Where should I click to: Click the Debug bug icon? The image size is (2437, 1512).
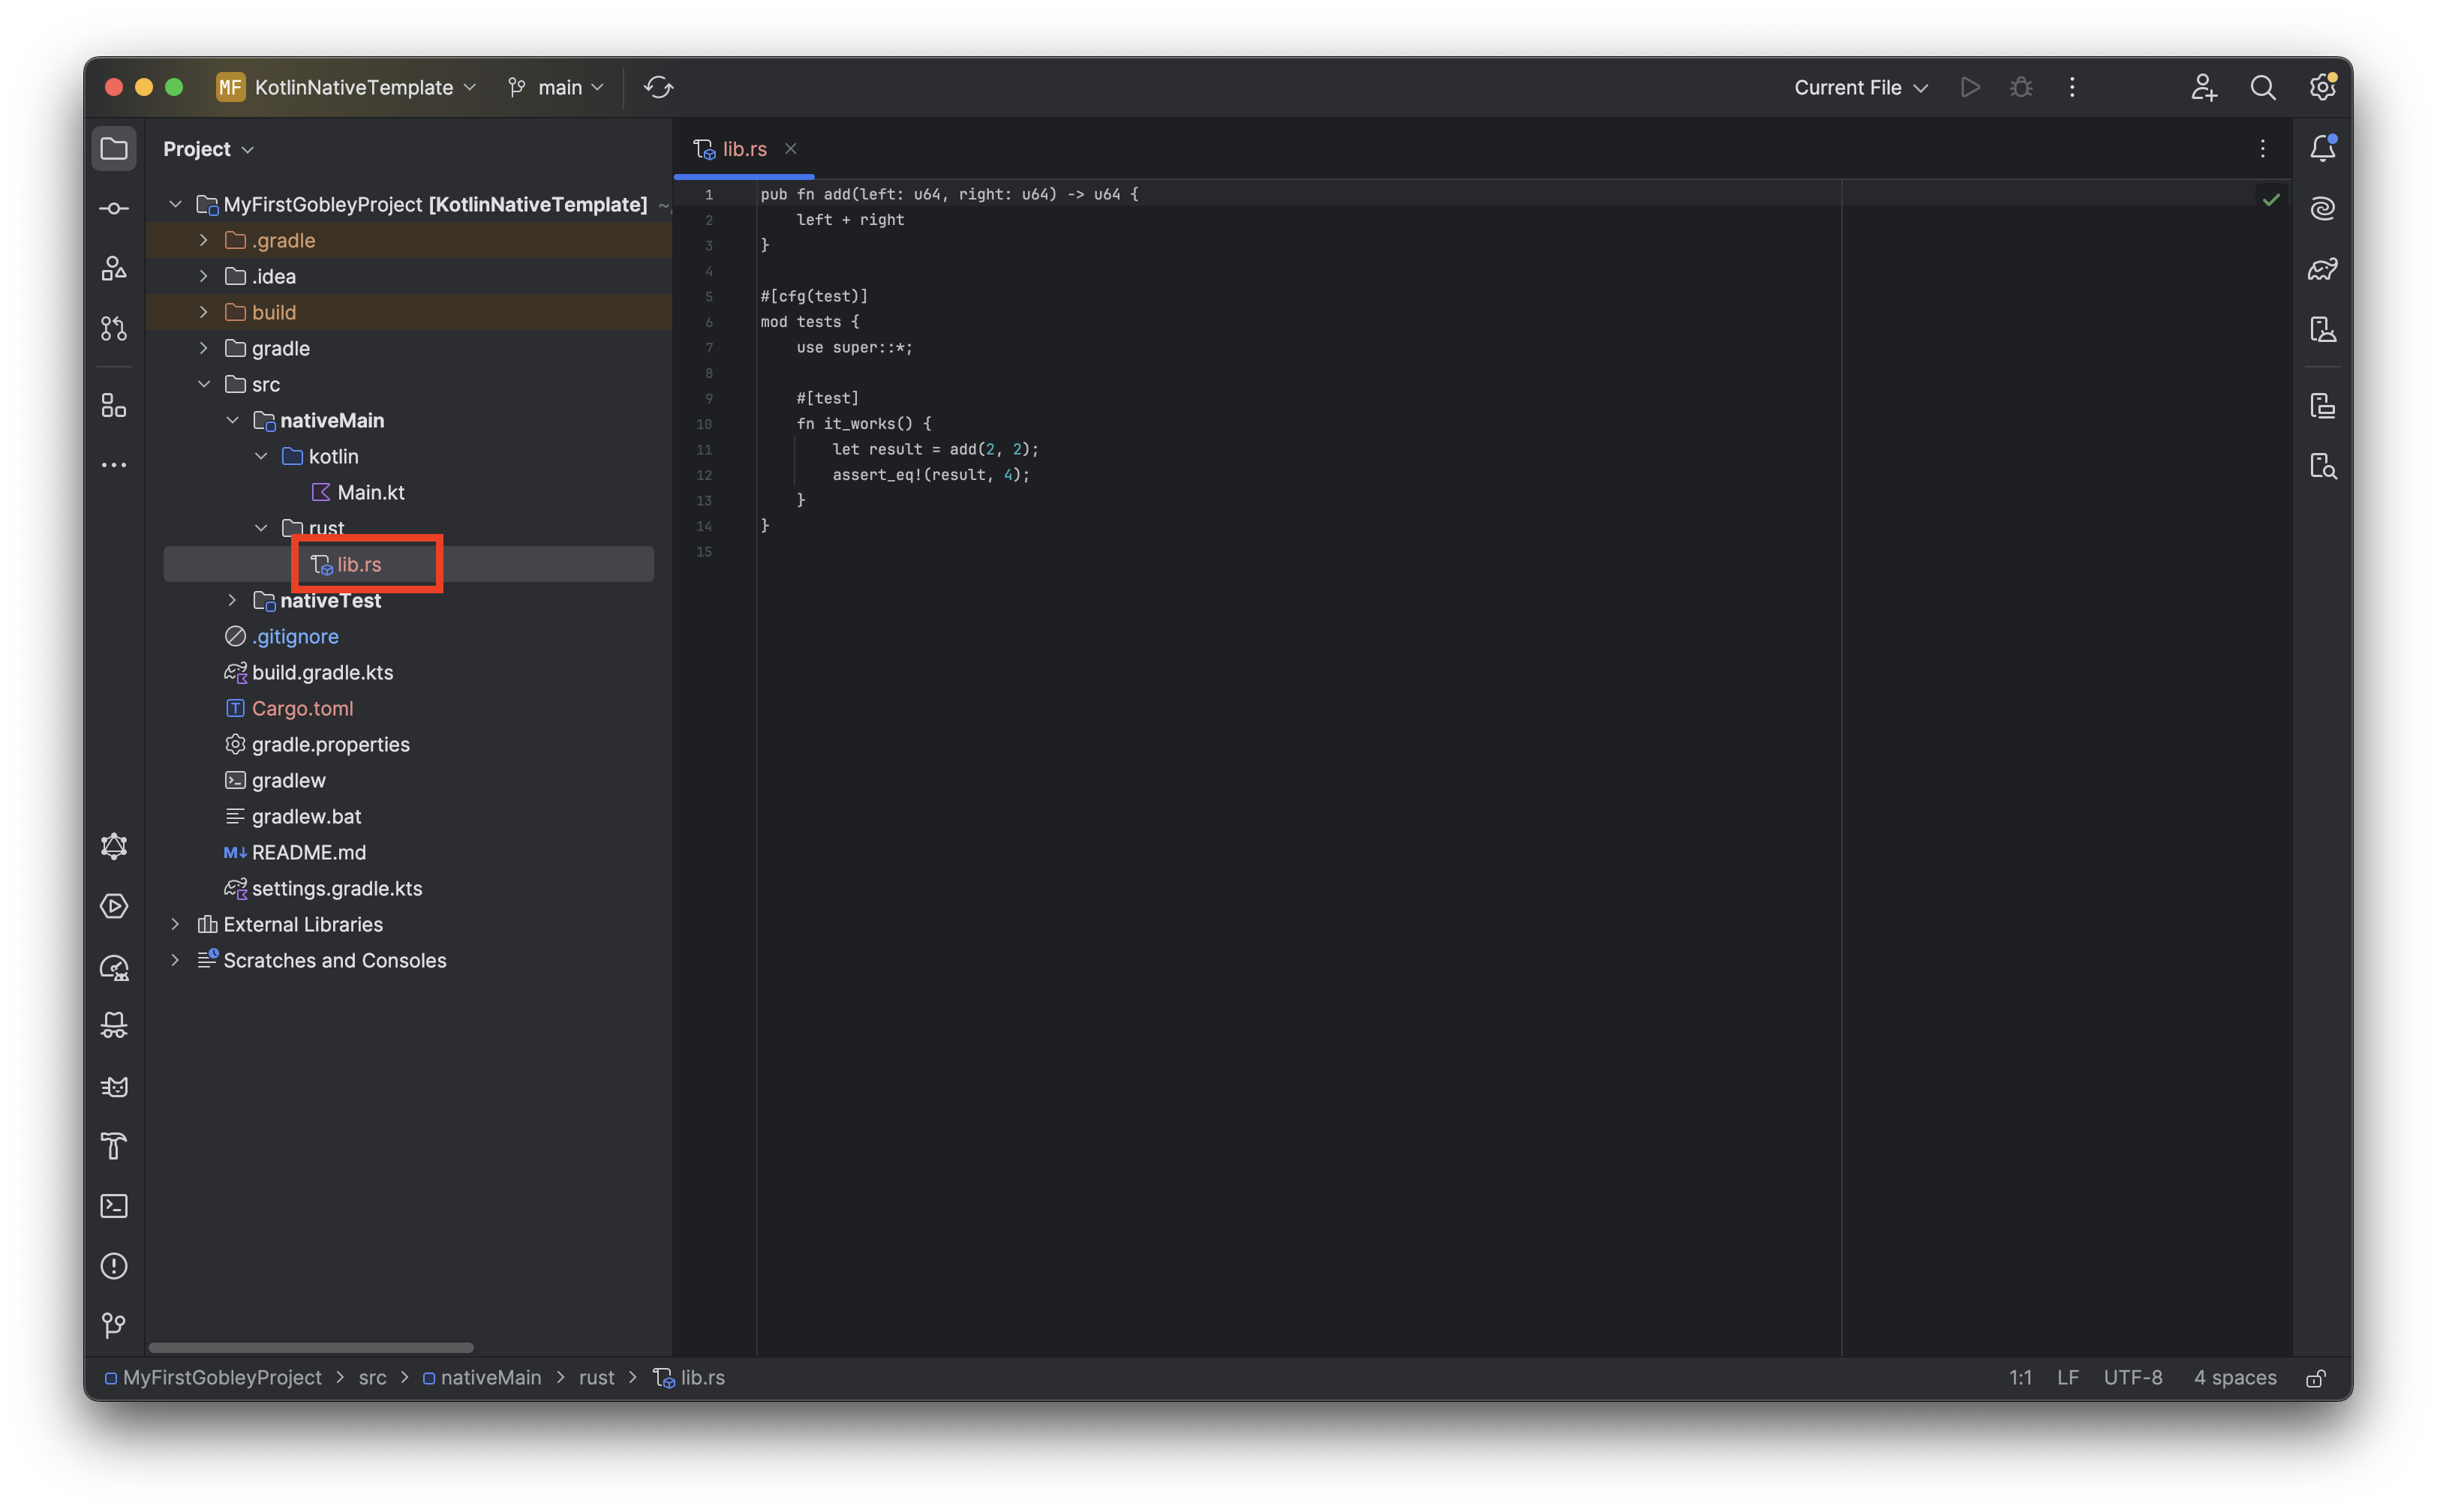point(2021,87)
